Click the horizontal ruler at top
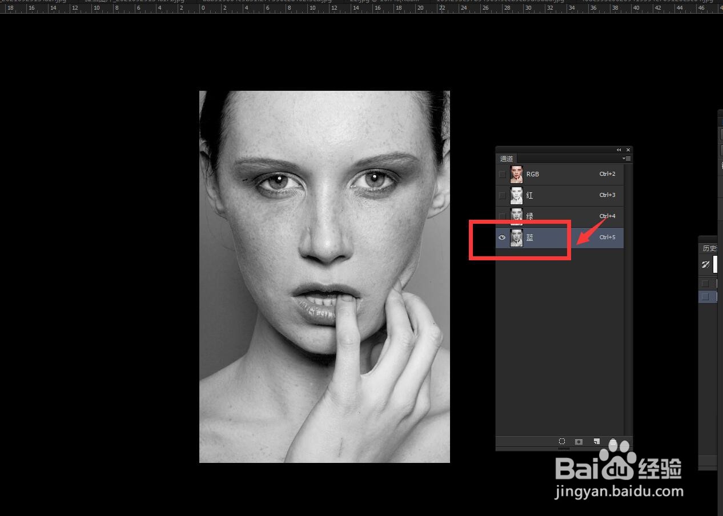Image resolution: width=723 pixels, height=516 pixels. point(361,9)
